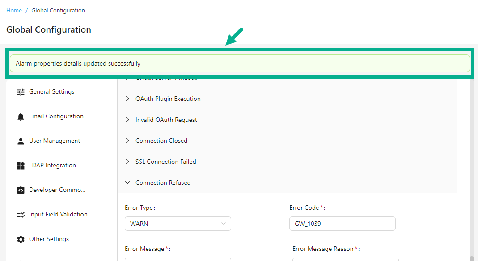478x262 pixels.
Task: Expand the OAuth Plugin Execution section
Action: coord(127,99)
